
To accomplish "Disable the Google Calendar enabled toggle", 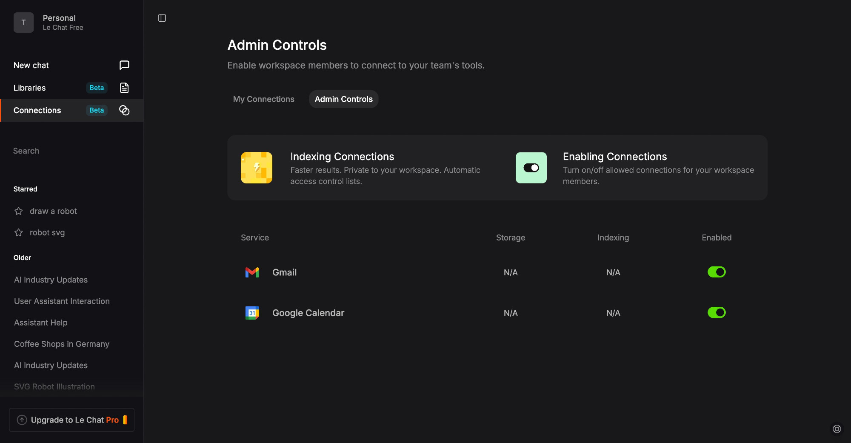I will pyautogui.click(x=717, y=312).
